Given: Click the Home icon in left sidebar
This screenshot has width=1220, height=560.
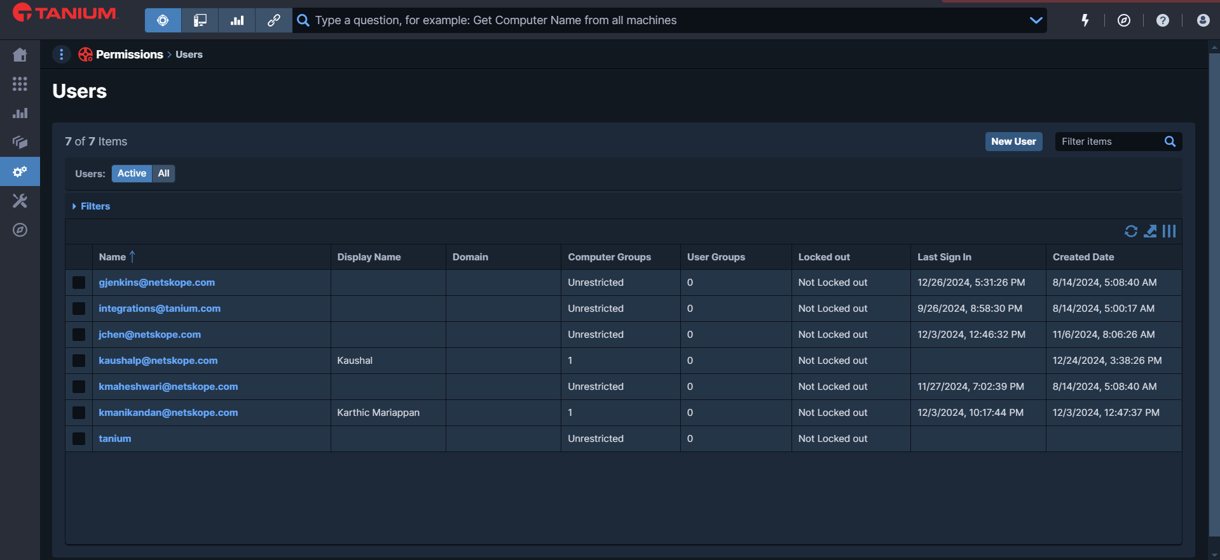Looking at the screenshot, I should tap(20, 55).
